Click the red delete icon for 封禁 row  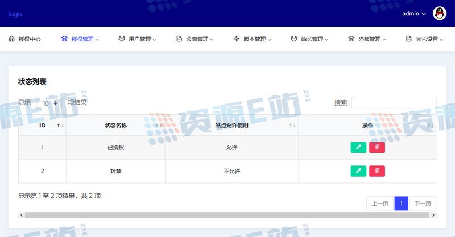(377, 171)
